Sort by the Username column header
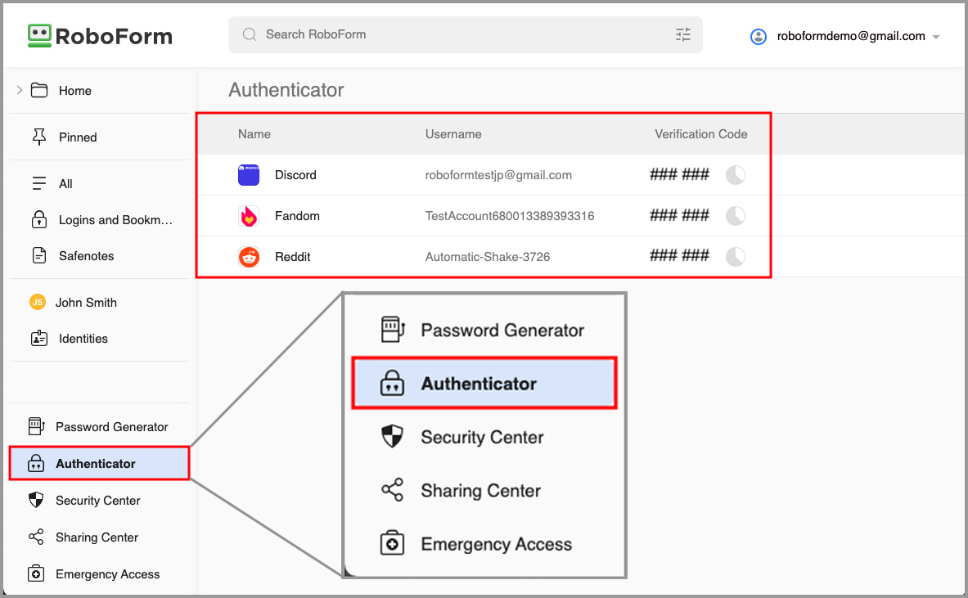968x598 pixels. tap(453, 134)
